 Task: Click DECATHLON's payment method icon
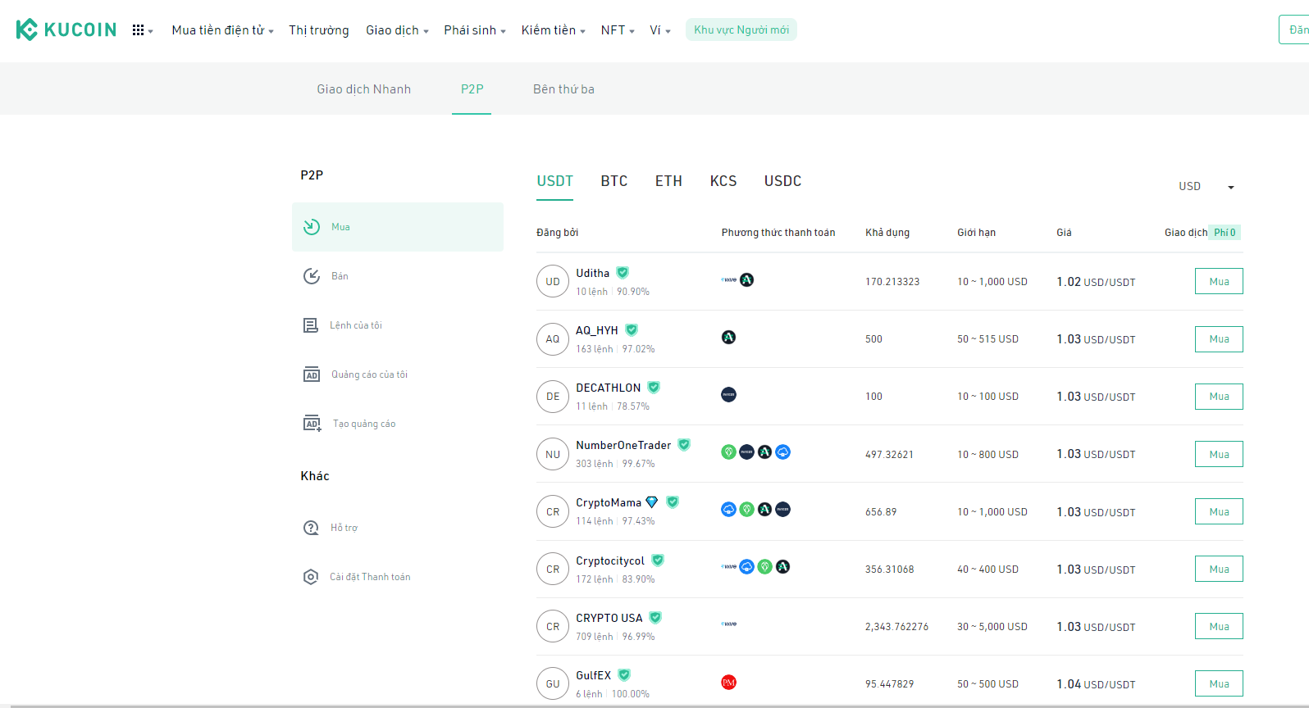pyautogui.click(x=728, y=394)
